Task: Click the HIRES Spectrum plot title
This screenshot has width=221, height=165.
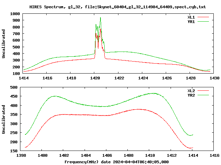Action: click(117, 7)
